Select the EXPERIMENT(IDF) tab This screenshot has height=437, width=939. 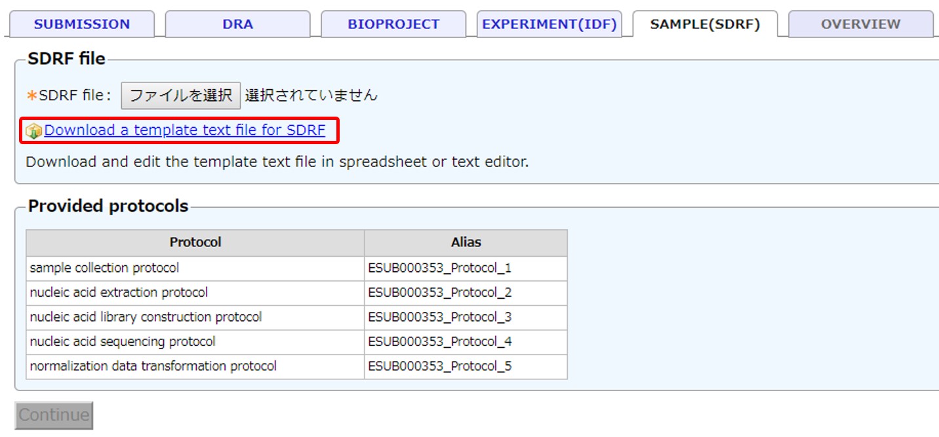point(549,24)
